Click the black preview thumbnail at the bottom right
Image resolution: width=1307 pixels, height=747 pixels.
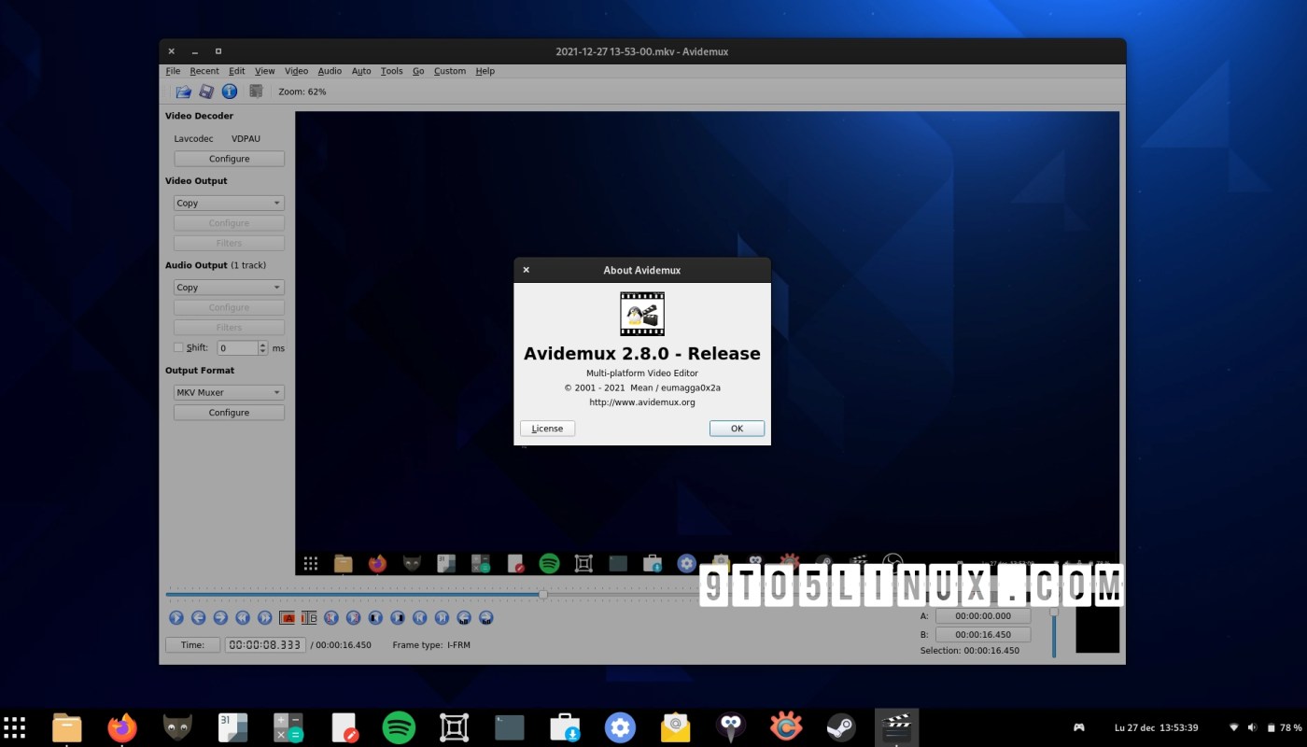(1097, 628)
